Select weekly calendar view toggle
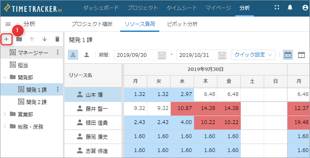The image size is (310, 158). point(302,55)
